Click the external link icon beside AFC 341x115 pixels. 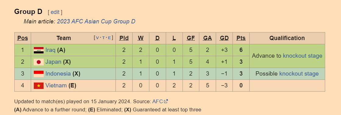(166, 101)
